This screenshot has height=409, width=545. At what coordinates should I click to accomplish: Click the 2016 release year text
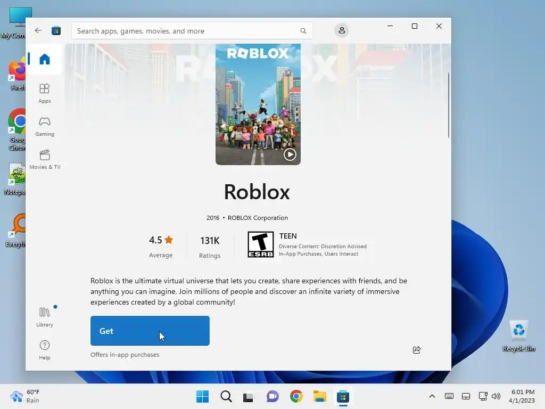coord(213,218)
